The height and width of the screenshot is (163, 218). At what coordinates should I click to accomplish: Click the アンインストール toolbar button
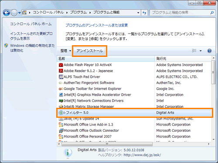click(x=89, y=51)
